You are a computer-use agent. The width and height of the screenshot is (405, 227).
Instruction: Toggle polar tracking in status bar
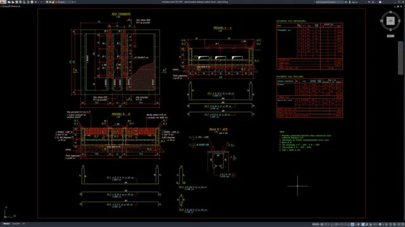[336, 224]
